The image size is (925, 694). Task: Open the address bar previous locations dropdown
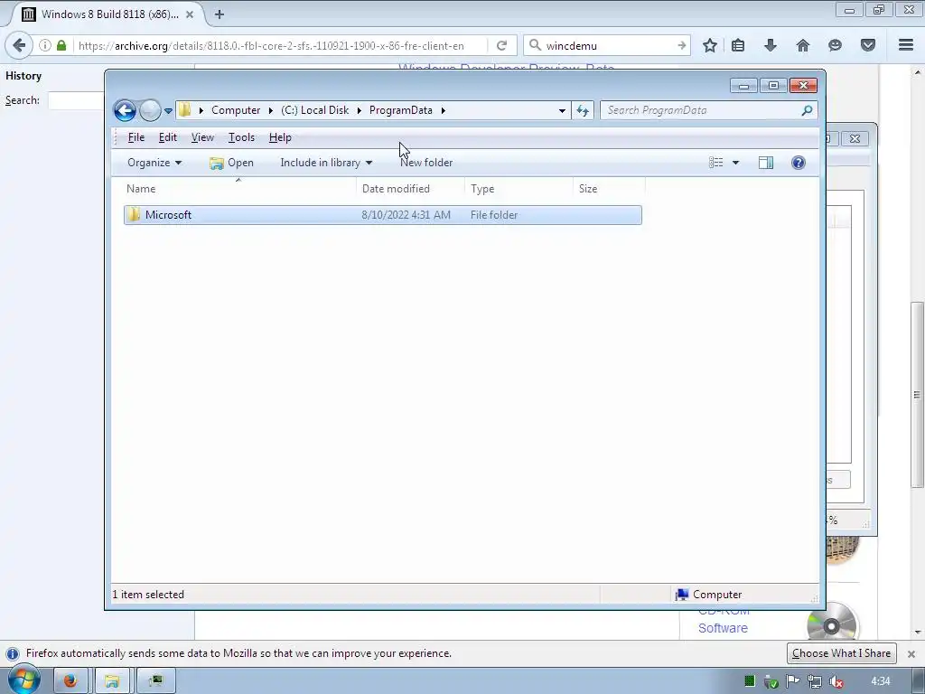tap(562, 110)
